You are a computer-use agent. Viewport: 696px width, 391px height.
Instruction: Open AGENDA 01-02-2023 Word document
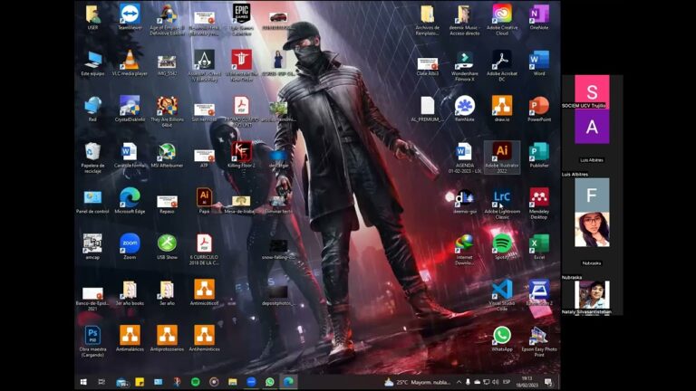point(464,157)
